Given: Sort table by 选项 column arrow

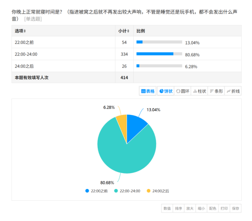Looking at the screenshot, I should click(25, 31).
